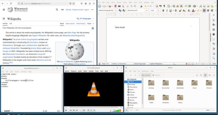Click VLC seek progress bar

pos(94,107)
